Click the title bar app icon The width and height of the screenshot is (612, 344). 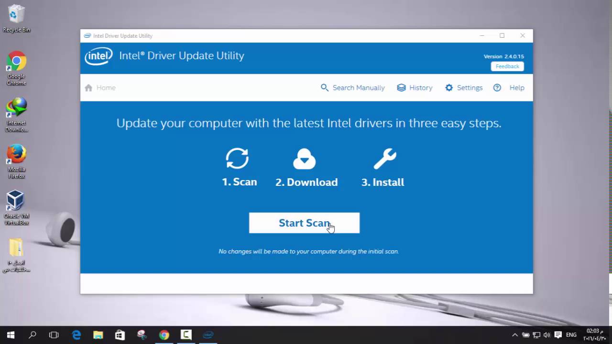87,36
